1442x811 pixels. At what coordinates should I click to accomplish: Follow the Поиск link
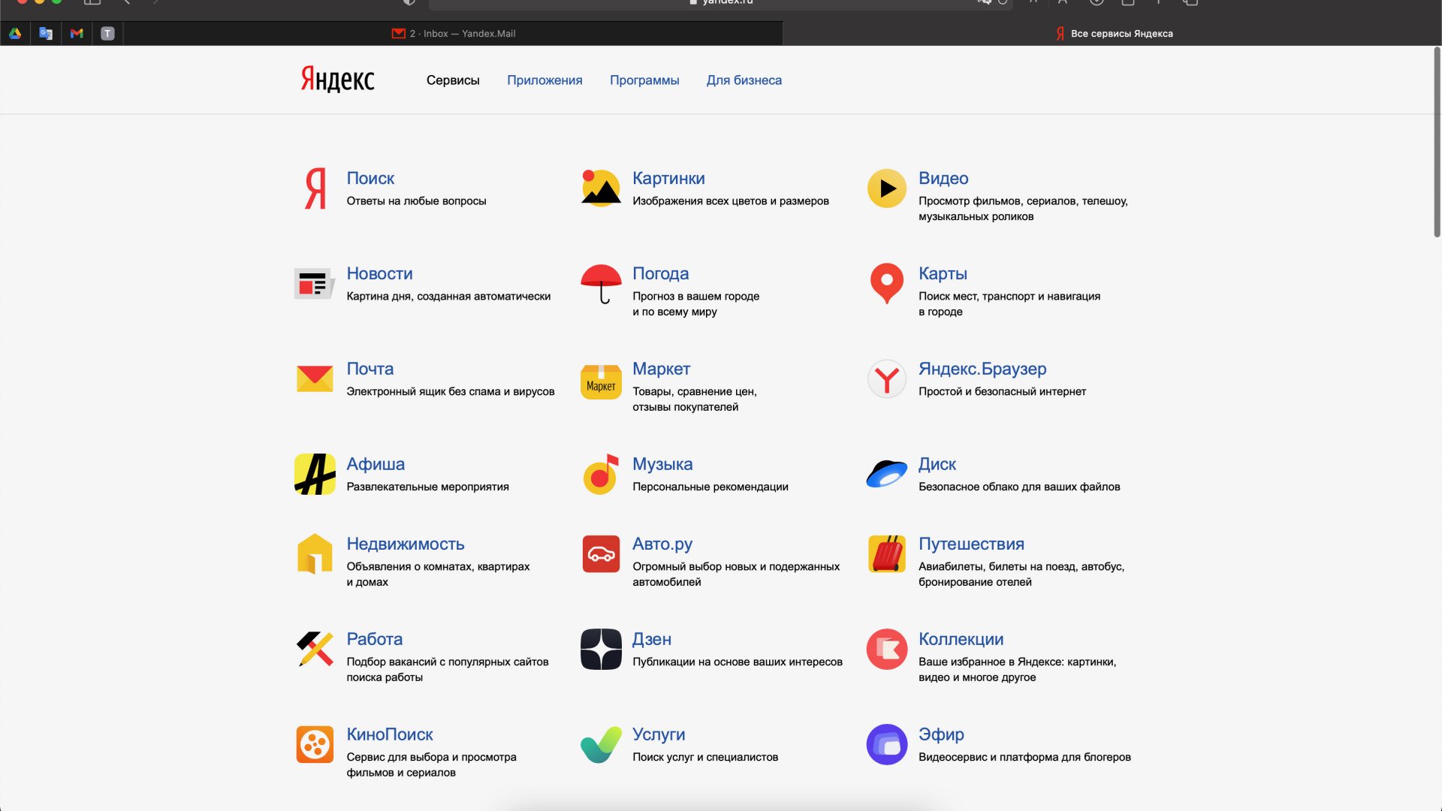coord(370,178)
